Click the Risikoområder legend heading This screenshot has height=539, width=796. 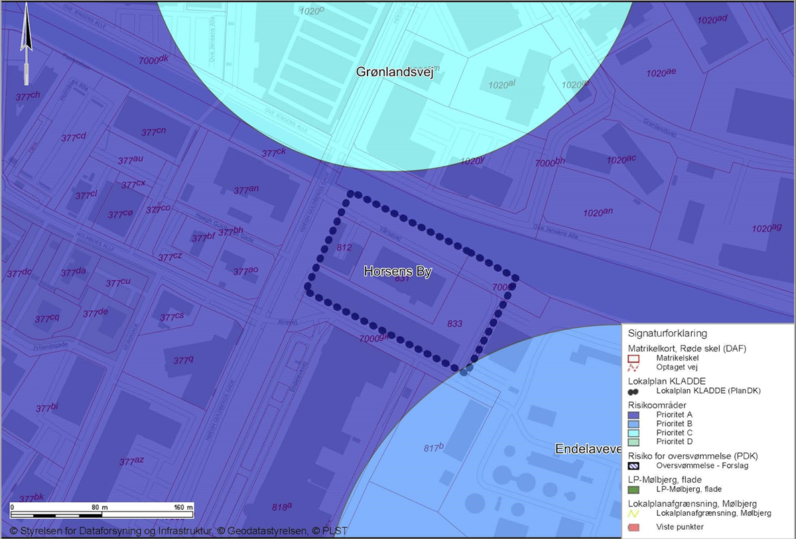[657, 404]
